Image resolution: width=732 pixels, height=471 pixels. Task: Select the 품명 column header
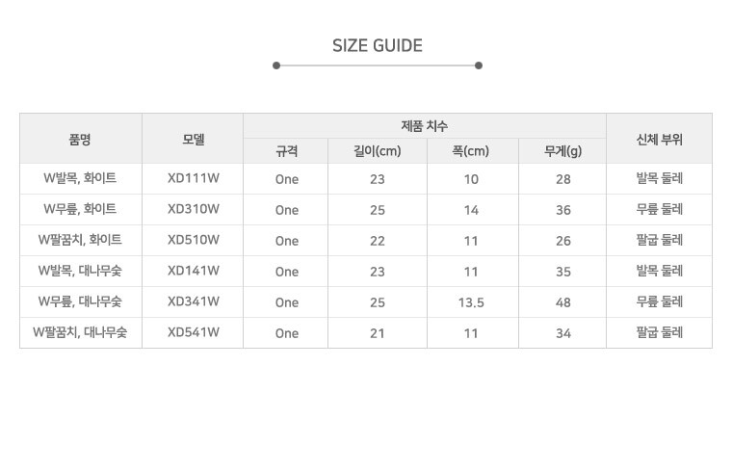point(80,139)
